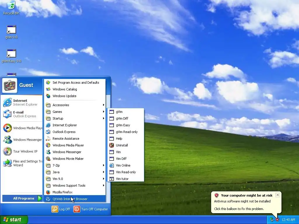This screenshot has height=224, width=299.
Task: Click Turn Off Computer button
Action: [91, 209]
